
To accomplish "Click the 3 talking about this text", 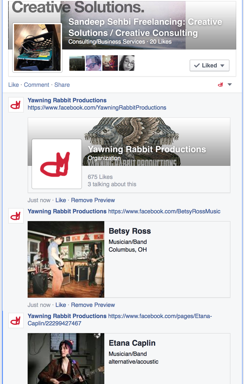I will pyautogui.click(x=112, y=184).
